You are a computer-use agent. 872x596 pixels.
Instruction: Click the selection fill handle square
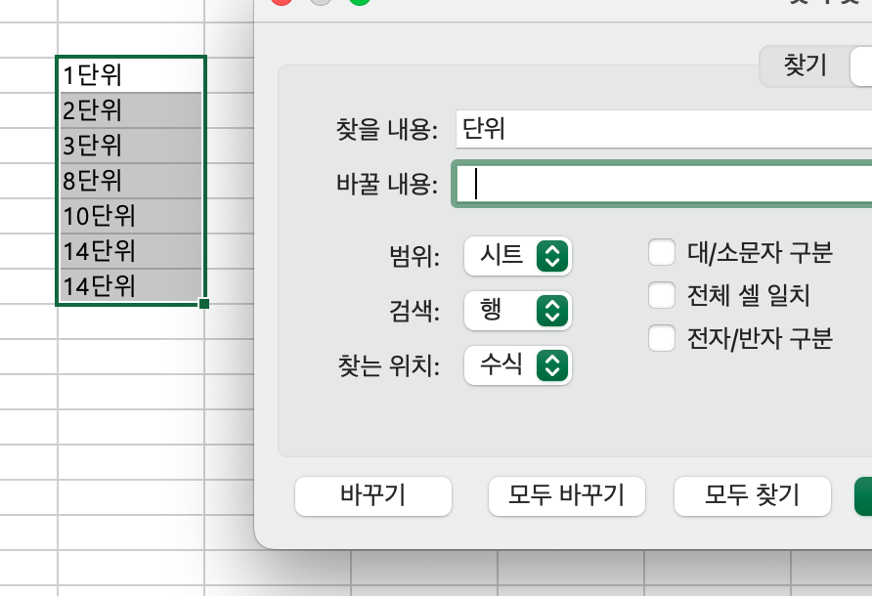click(204, 304)
